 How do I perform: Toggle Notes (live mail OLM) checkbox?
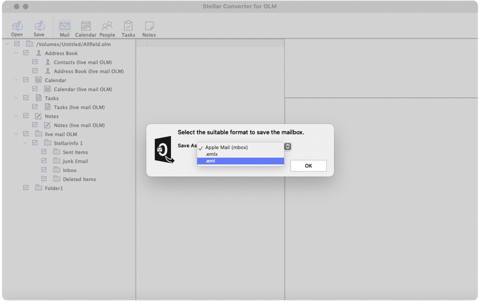coord(35,125)
